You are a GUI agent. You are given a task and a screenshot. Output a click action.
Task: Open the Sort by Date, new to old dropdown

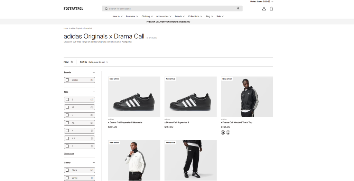tap(98, 62)
